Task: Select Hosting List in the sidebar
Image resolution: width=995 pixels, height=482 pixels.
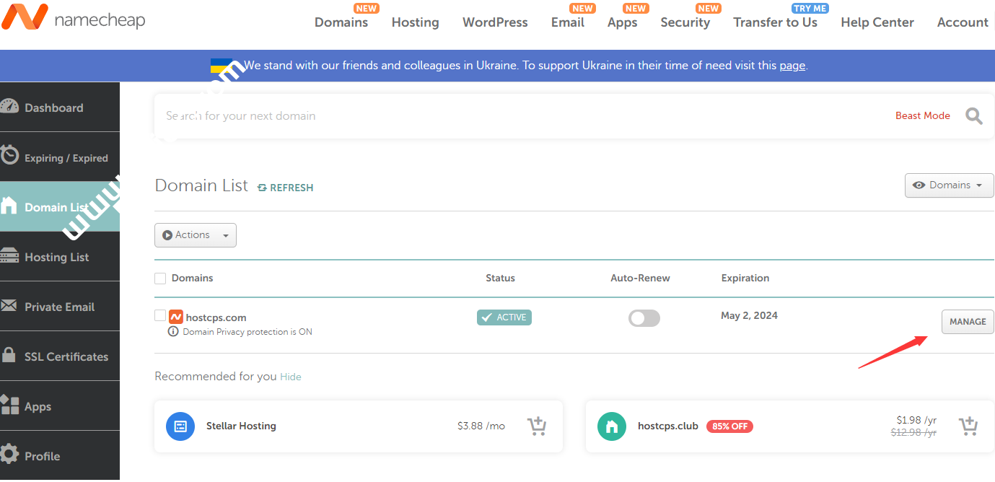Action: (x=57, y=257)
